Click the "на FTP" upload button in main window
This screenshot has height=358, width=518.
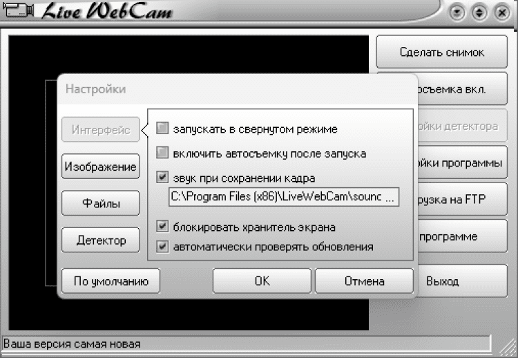click(x=463, y=199)
